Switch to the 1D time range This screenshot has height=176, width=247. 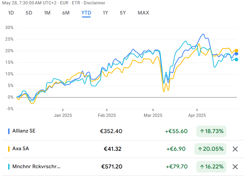click(11, 13)
